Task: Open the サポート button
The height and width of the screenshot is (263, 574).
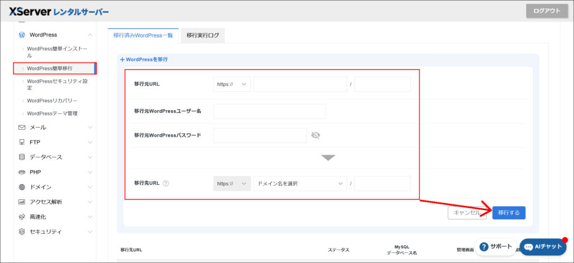Action: pyautogui.click(x=496, y=247)
